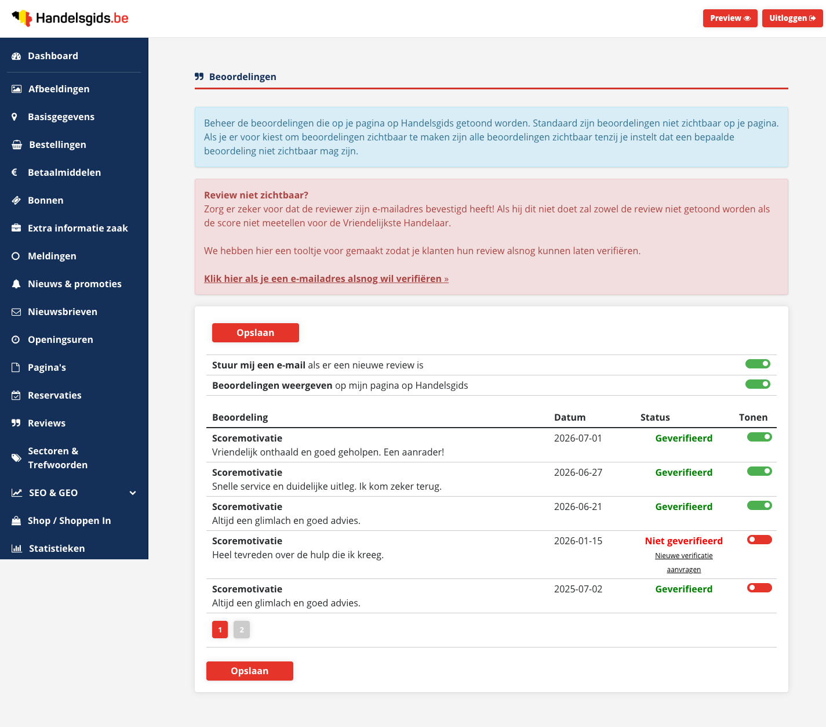The width and height of the screenshot is (826, 727).
Task: Click the tags icon for Sectoren & Trefwoorden
Action: pos(16,458)
